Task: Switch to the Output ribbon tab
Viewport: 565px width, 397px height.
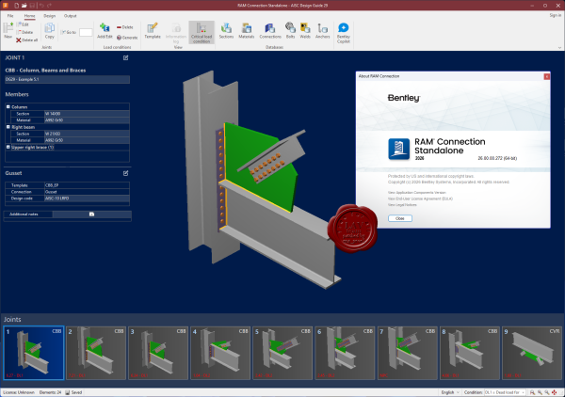Action: tap(70, 16)
